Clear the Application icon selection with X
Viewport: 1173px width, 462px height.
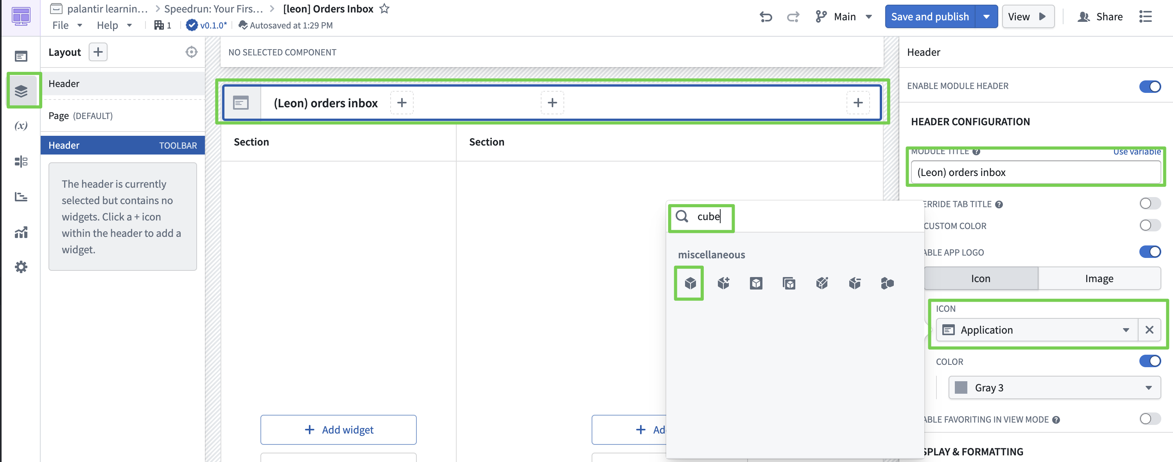click(x=1149, y=330)
